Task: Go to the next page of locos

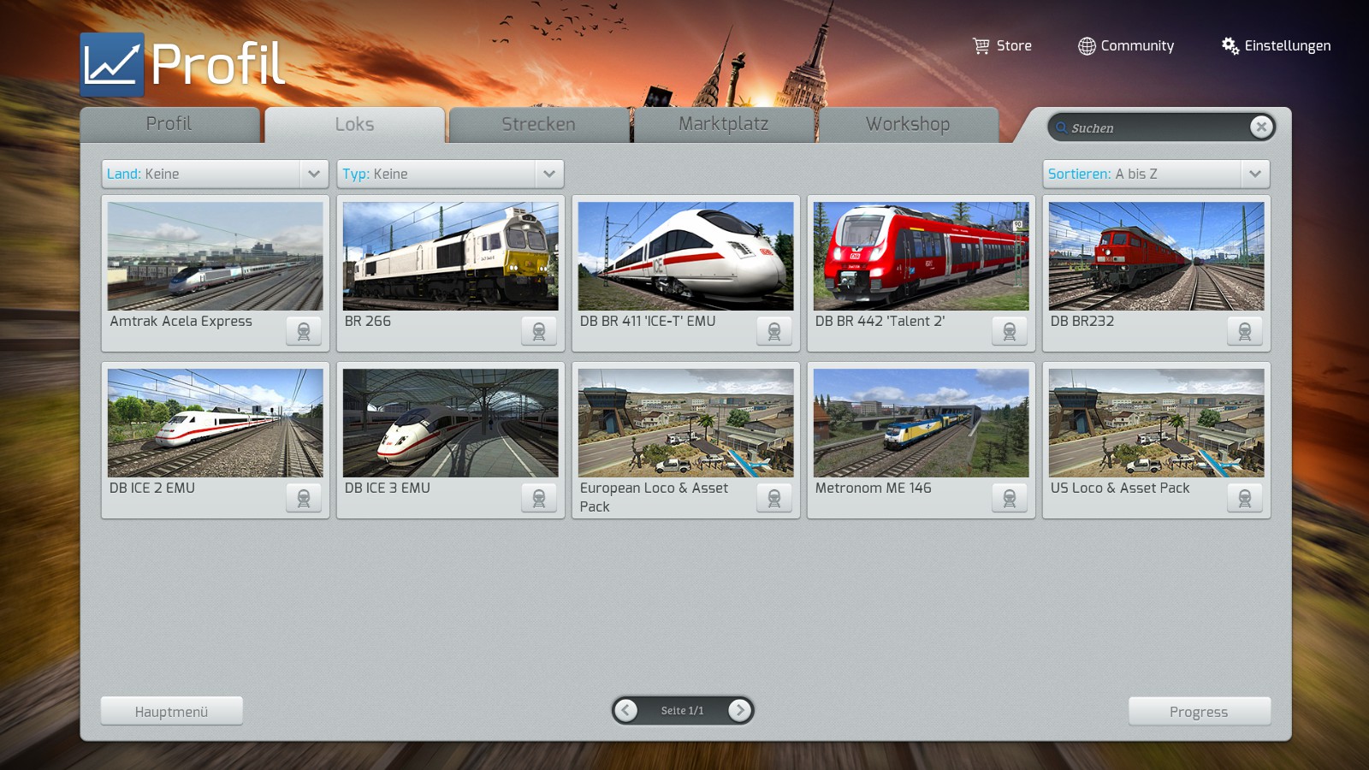Action: (x=740, y=710)
